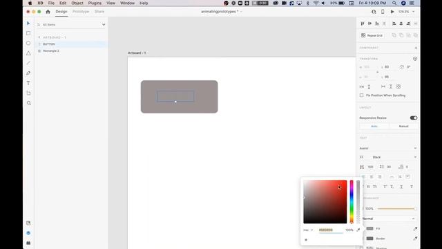Viewport: 442px width, 249px height.
Task: Open the Plugins menu
Action: (x=95, y=3)
